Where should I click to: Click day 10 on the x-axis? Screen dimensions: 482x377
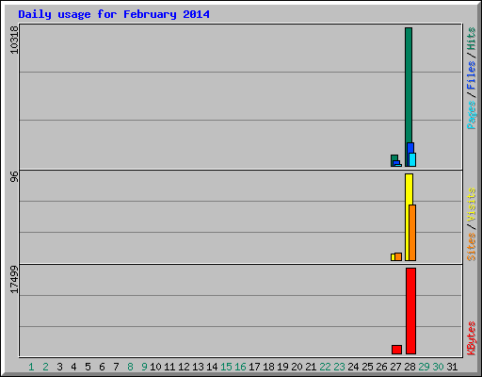coord(155,367)
